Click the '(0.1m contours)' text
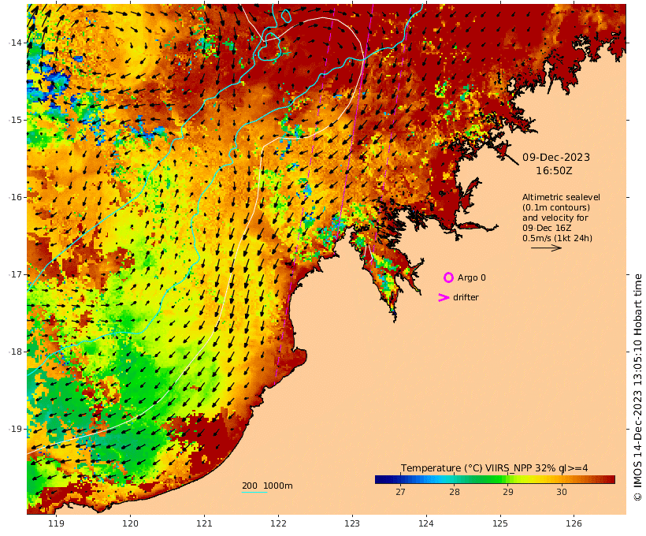Image resolution: width=646 pixels, height=536 pixels. (x=555, y=207)
